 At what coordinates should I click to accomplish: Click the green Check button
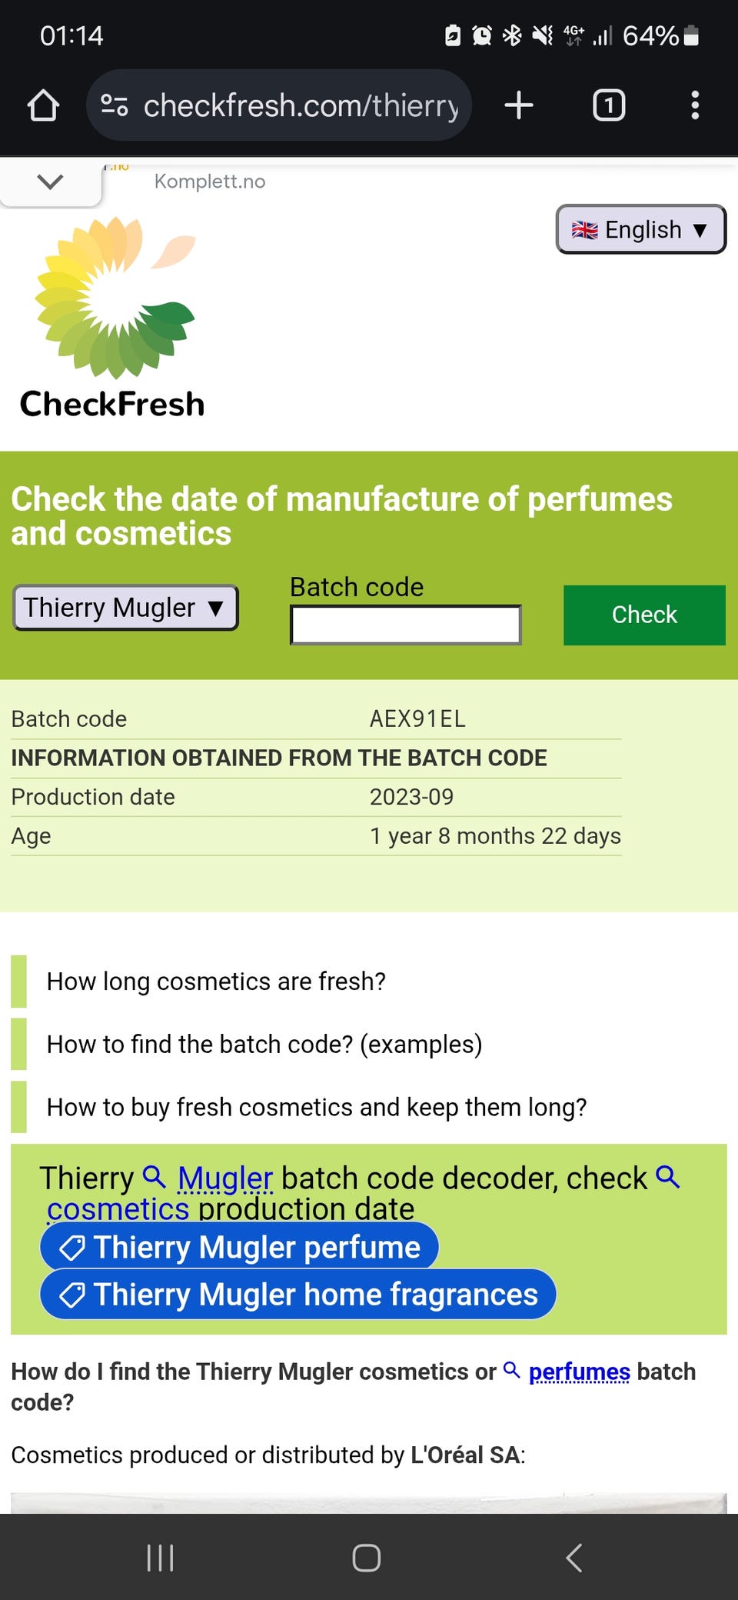click(643, 615)
